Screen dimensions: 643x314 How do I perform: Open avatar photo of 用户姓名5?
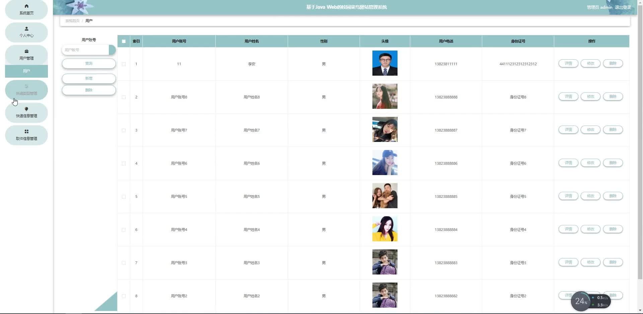tap(385, 195)
